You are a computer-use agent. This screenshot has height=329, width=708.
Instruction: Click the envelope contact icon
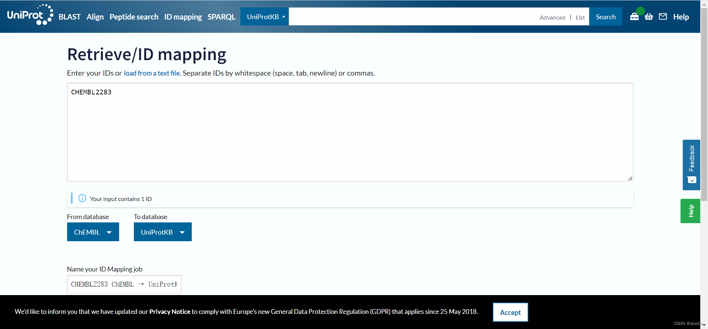[x=663, y=17]
